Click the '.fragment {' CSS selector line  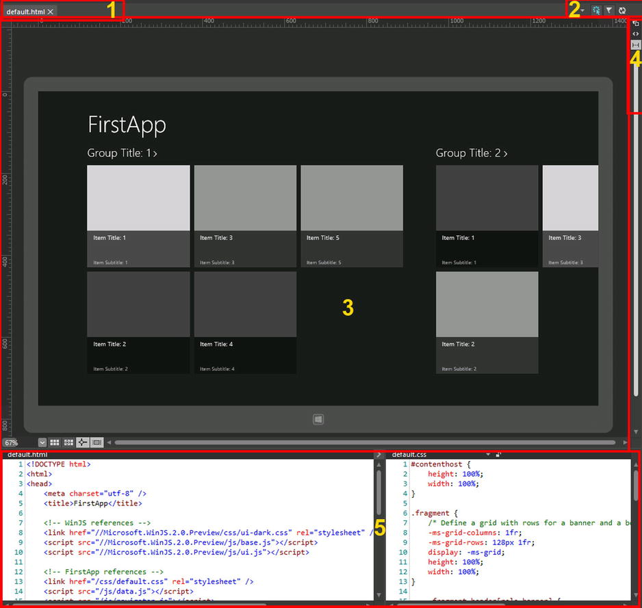[435, 514]
